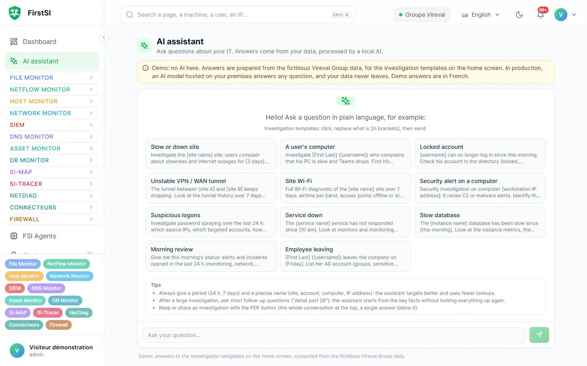The height and width of the screenshot is (366, 587).
Task: Click the Host Monitor tag pill
Action: click(x=24, y=276)
